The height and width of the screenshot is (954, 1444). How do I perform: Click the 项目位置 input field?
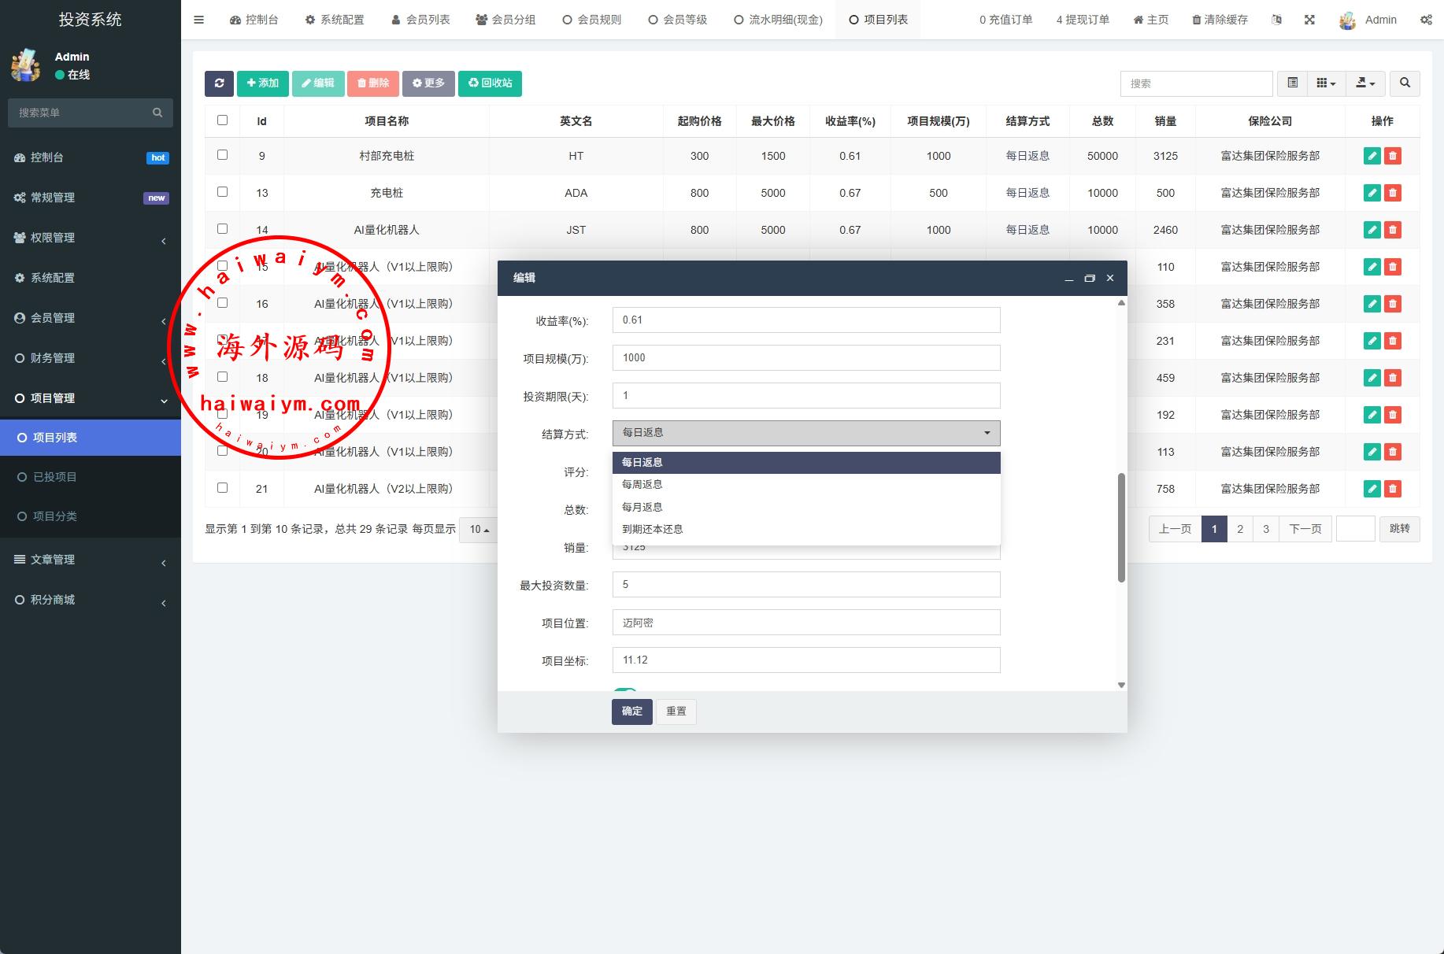click(x=805, y=623)
